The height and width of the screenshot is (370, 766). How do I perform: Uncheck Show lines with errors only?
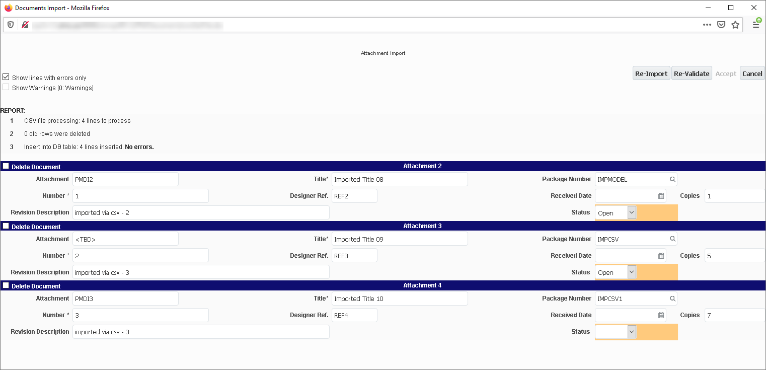coord(6,77)
